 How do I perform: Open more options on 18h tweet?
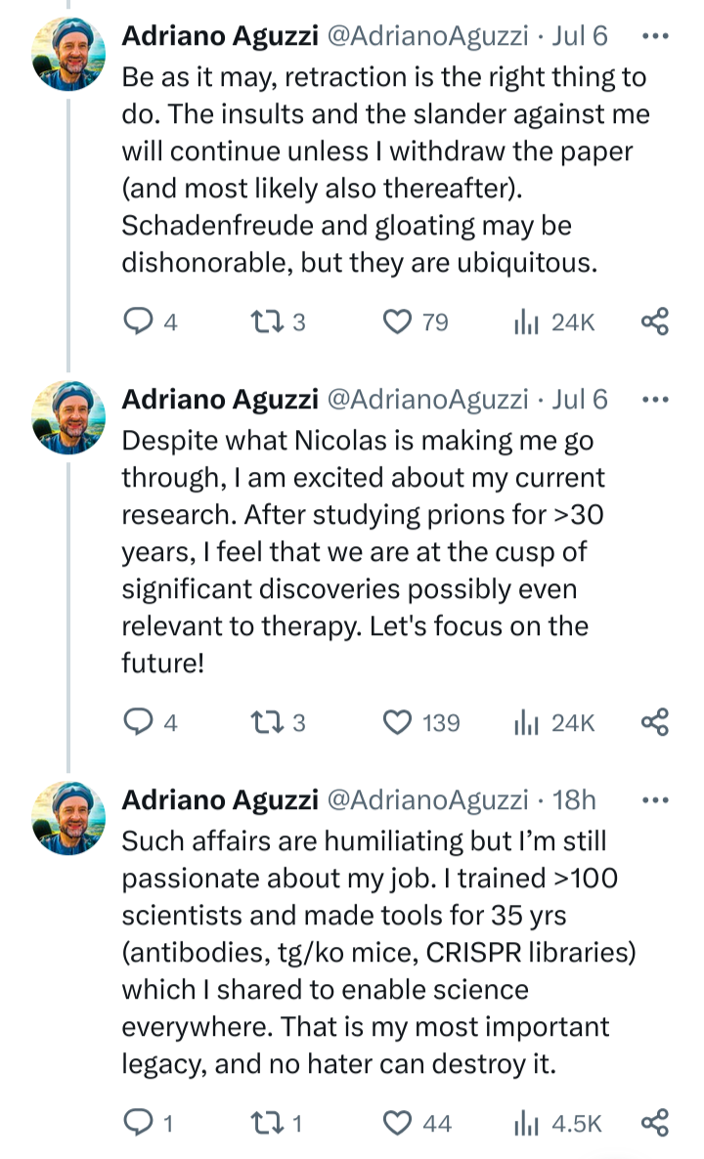point(653,799)
